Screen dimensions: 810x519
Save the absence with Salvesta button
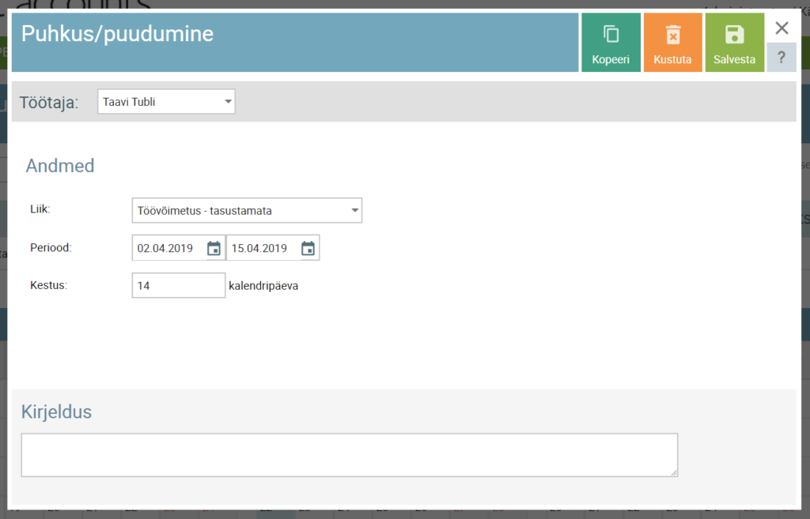coord(734,43)
